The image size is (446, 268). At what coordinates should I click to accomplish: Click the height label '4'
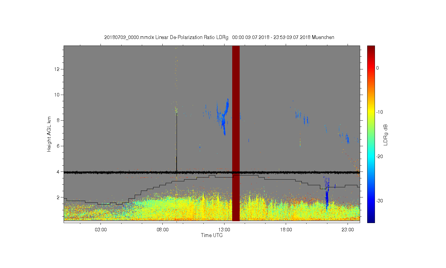click(58, 172)
